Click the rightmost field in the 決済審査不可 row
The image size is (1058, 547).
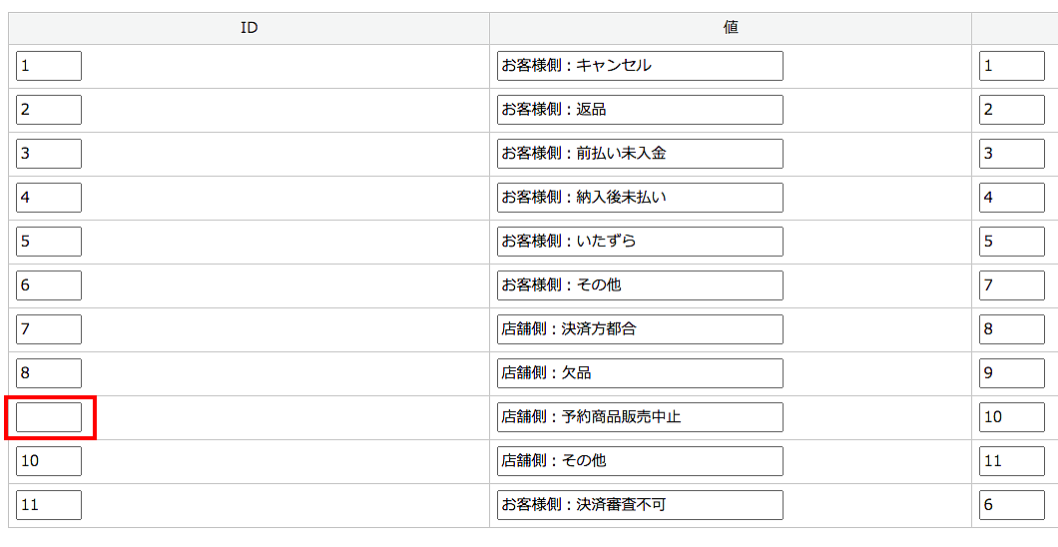click(1011, 505)
